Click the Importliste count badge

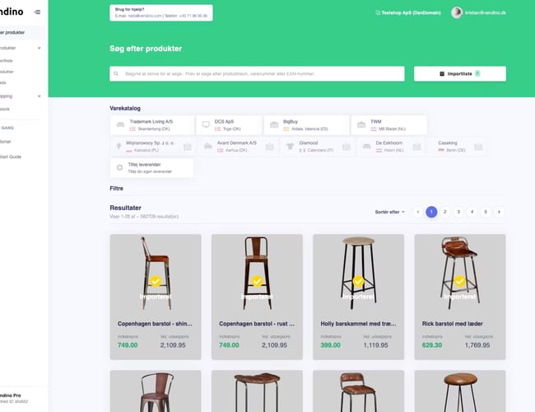tap(477, 73)
